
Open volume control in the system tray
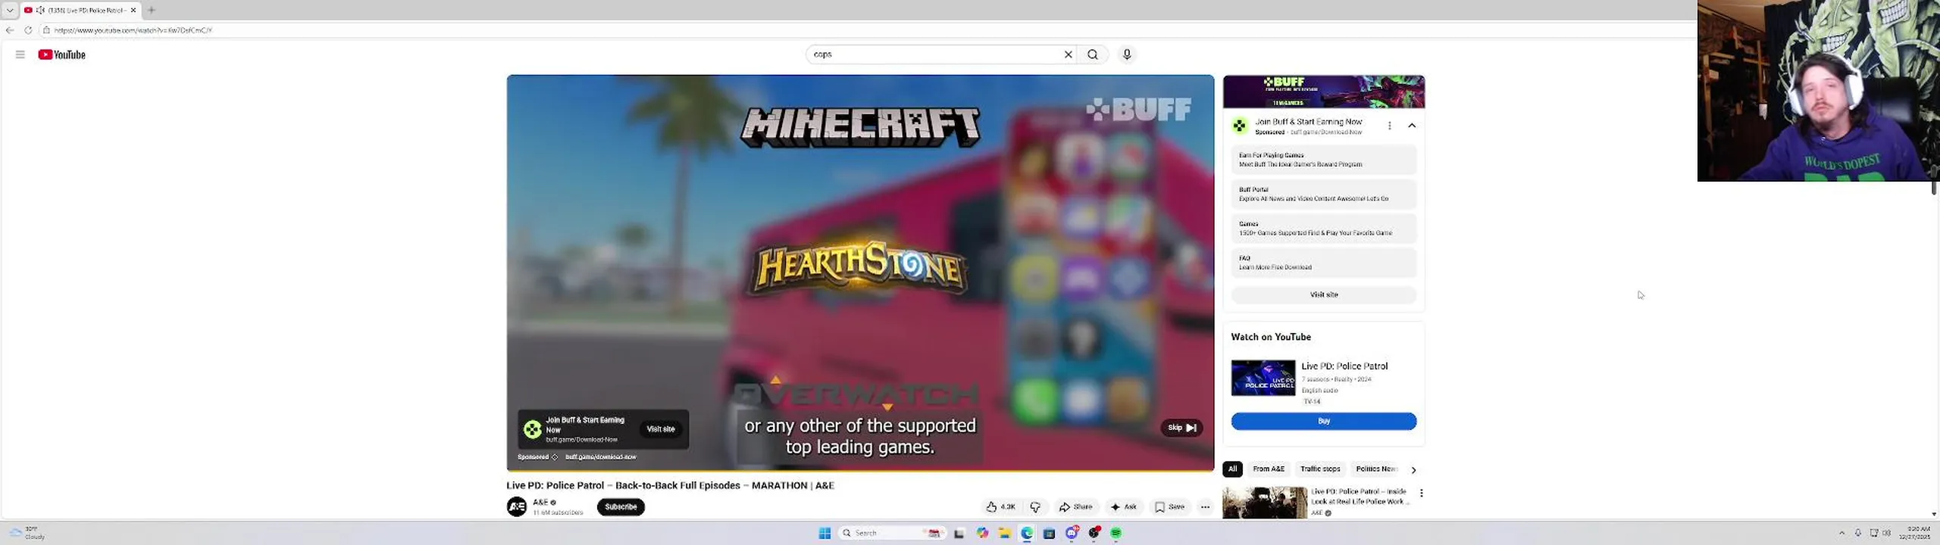click(1886, 533)
